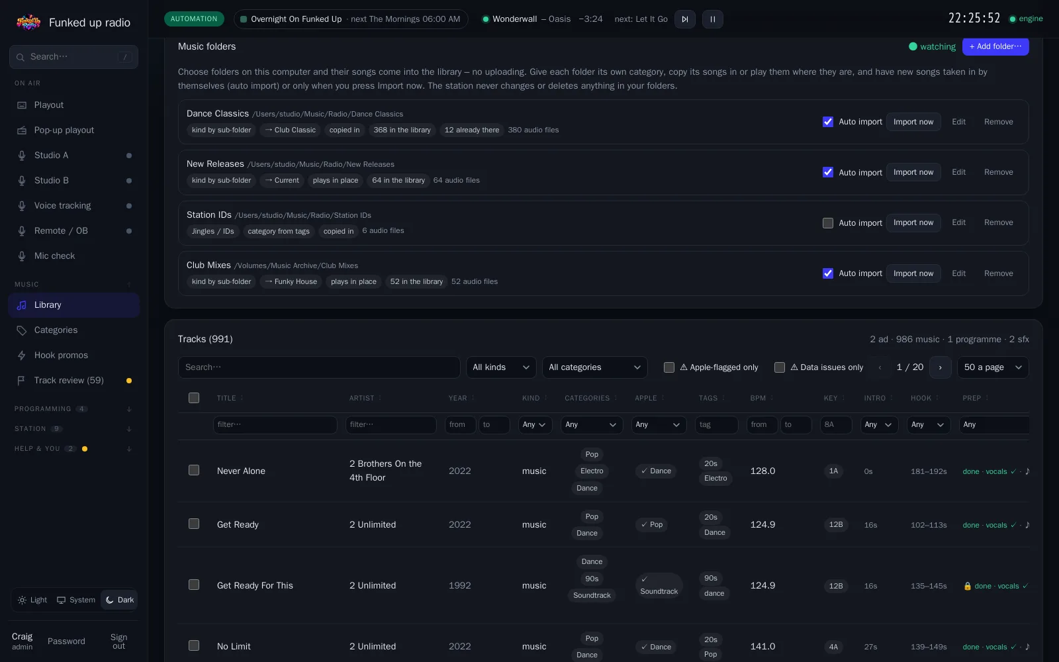The image size is (1059, 662).
Task: Expand the Help & You section
Action: [73, 449]
